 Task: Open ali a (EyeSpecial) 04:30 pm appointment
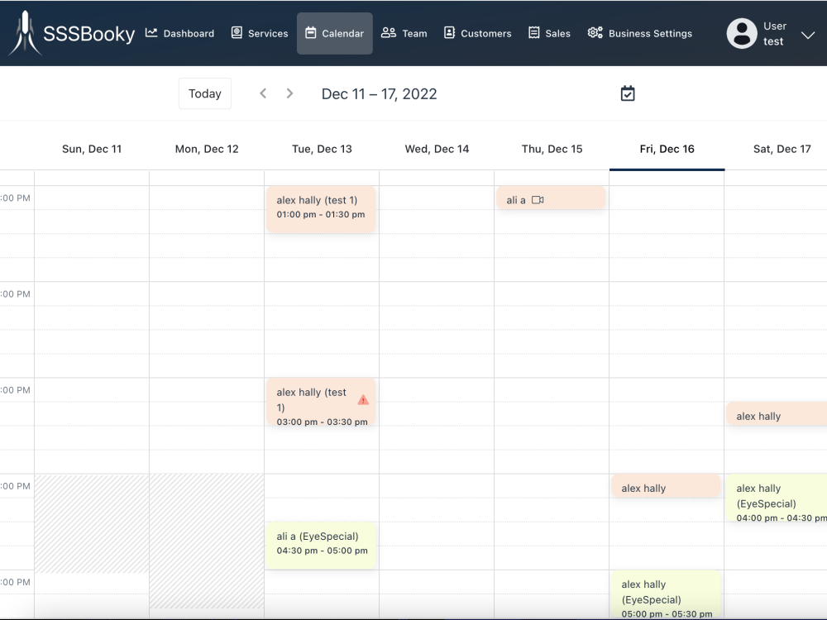321,545
